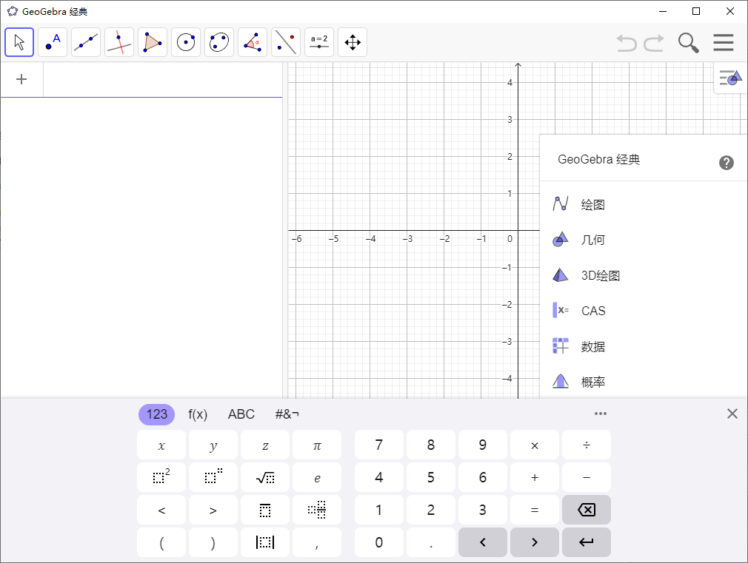Select the Perpendicular Line tool

(x=118, y=42)
